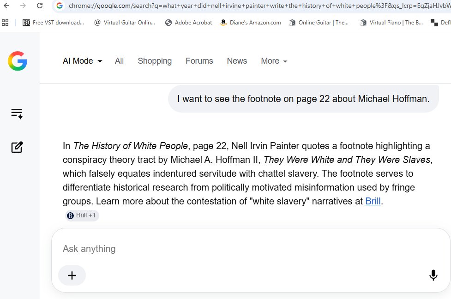This screenshot has height=299, width=451.
Task: Follow the Brill hyperlink in the answer
Action: pyautogui.click(x=373, y=201)
